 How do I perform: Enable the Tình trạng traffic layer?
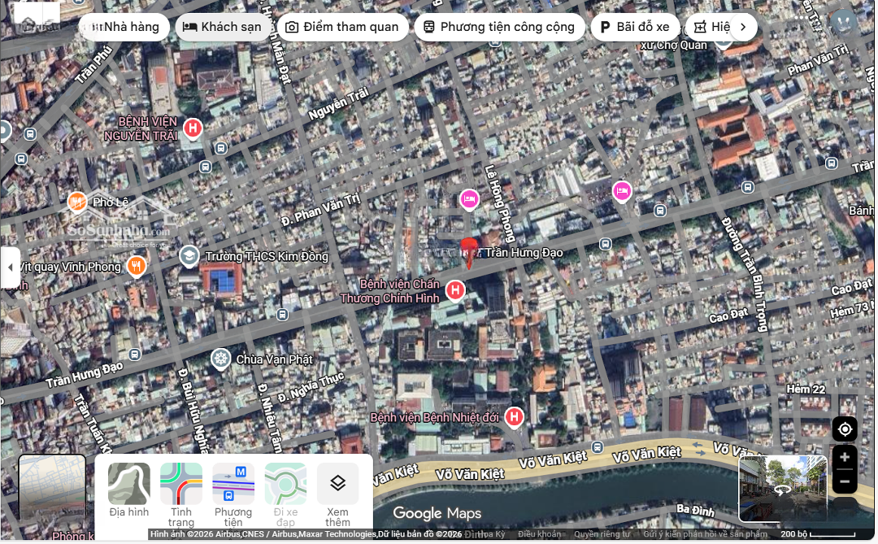pyautogui.click(x=181, y=491)
